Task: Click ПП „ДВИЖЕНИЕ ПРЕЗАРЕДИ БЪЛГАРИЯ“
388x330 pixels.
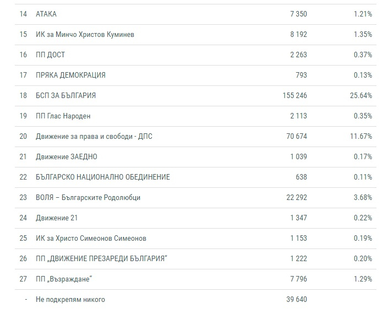Action: click(x=101, y=258)
